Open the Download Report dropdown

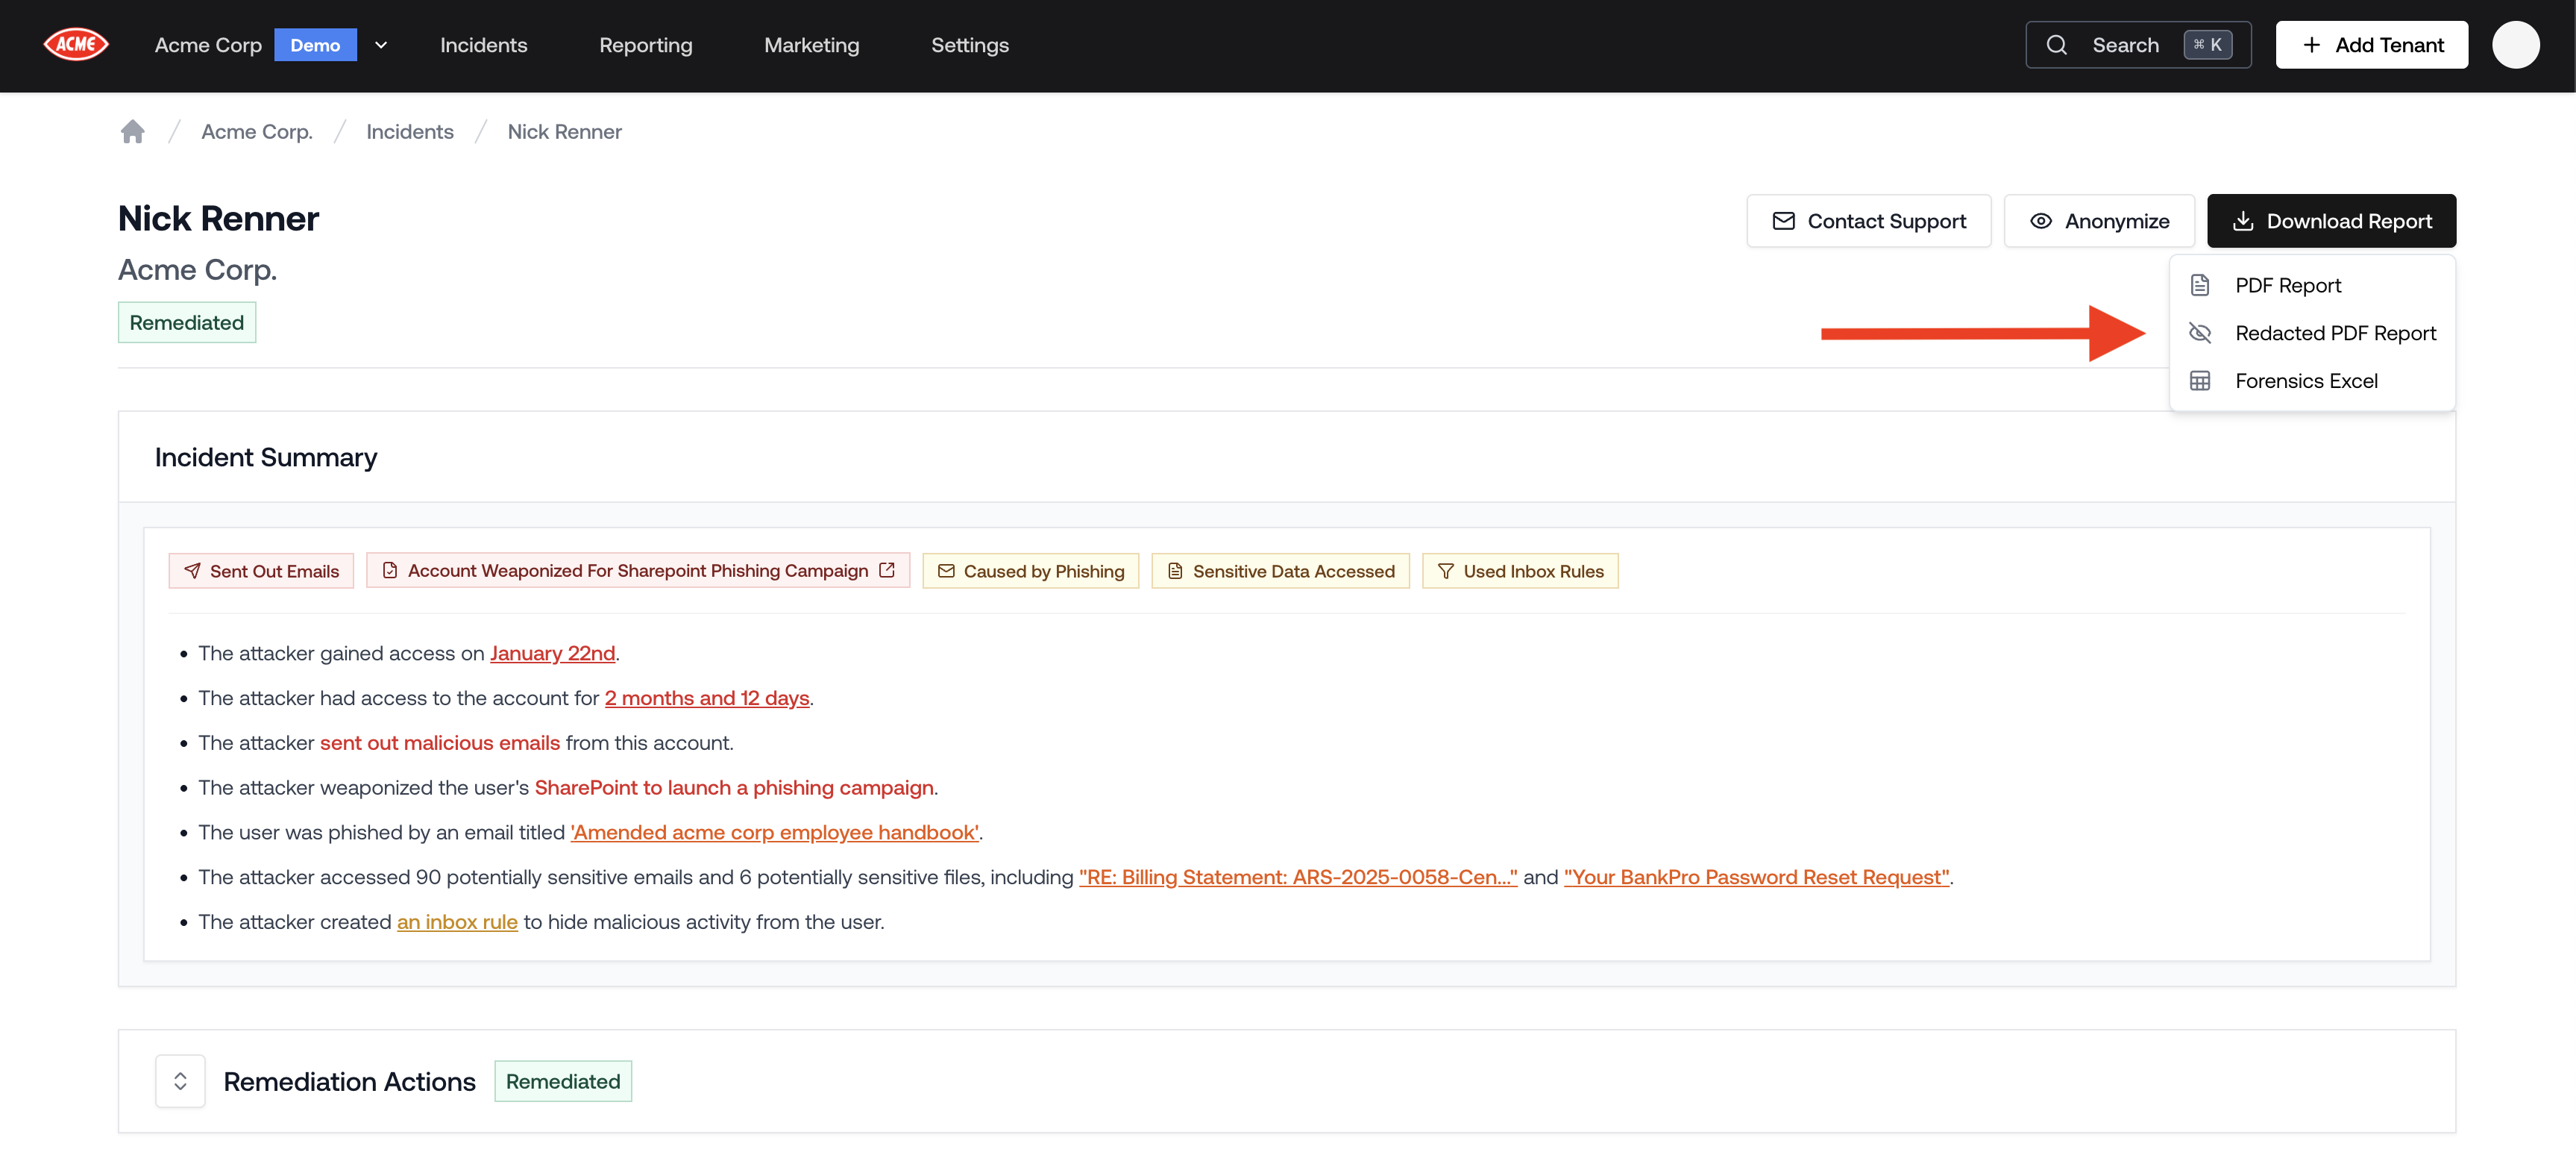tap(2331, 221)
